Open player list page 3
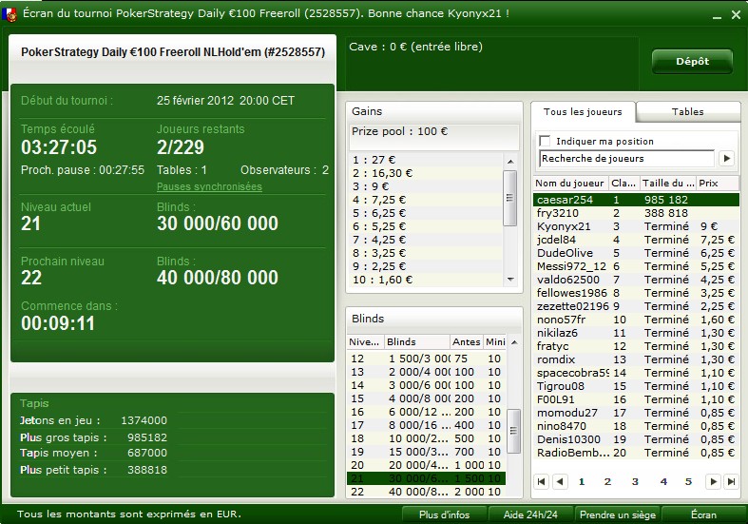This screenshot has width=748, height=524. pyautogui.click(x=635, y=481)
